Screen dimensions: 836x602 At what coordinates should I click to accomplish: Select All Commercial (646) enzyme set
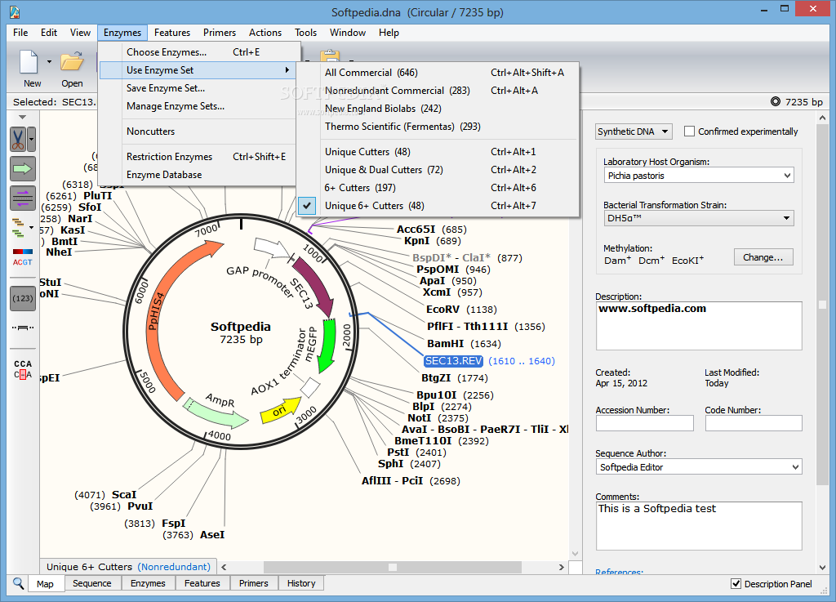[438, 73]
